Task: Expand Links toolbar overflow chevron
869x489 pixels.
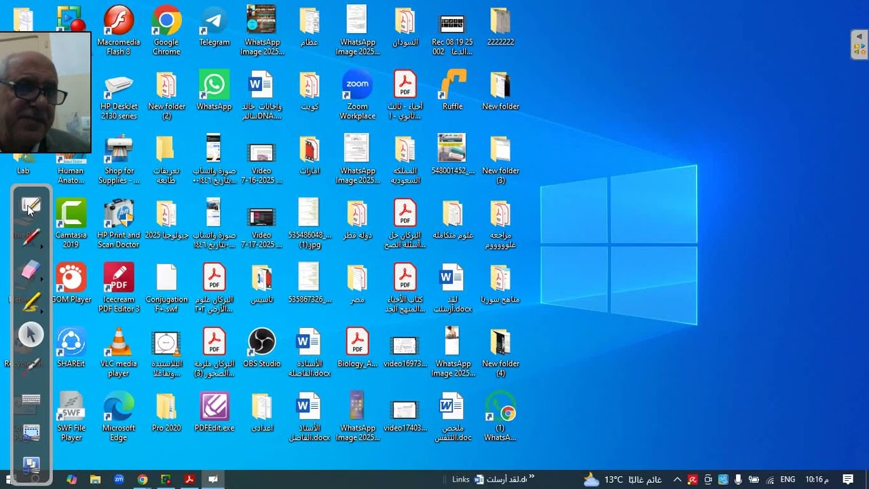Action: click(x=532, y=477)
